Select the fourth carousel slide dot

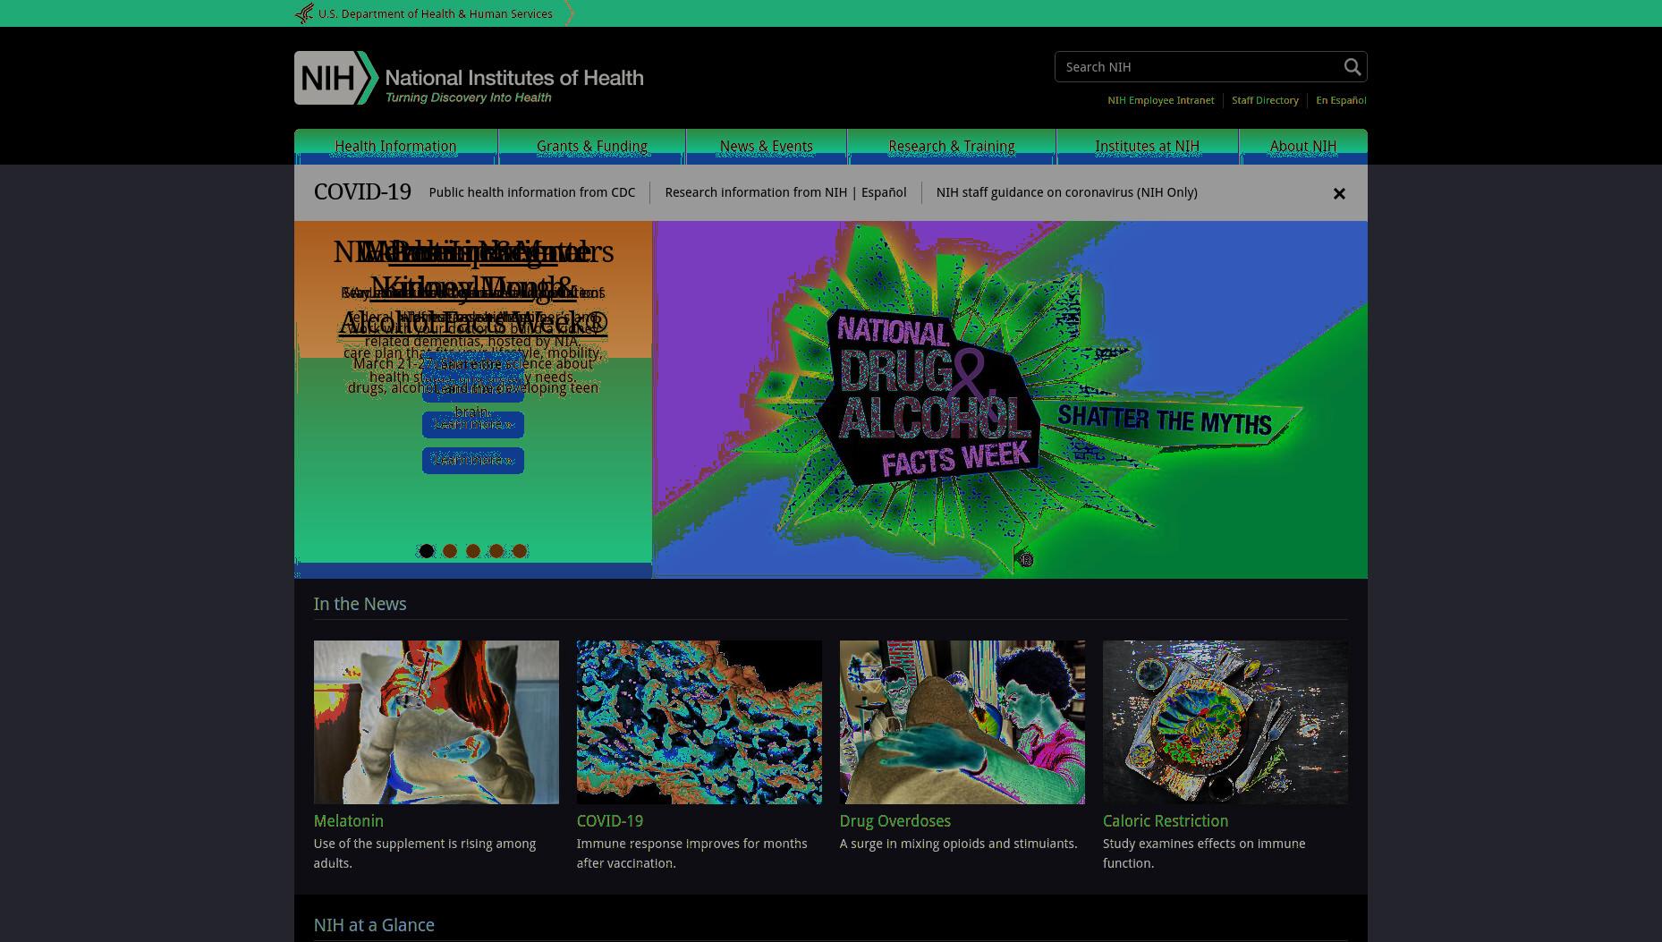[x=496, y=551]
